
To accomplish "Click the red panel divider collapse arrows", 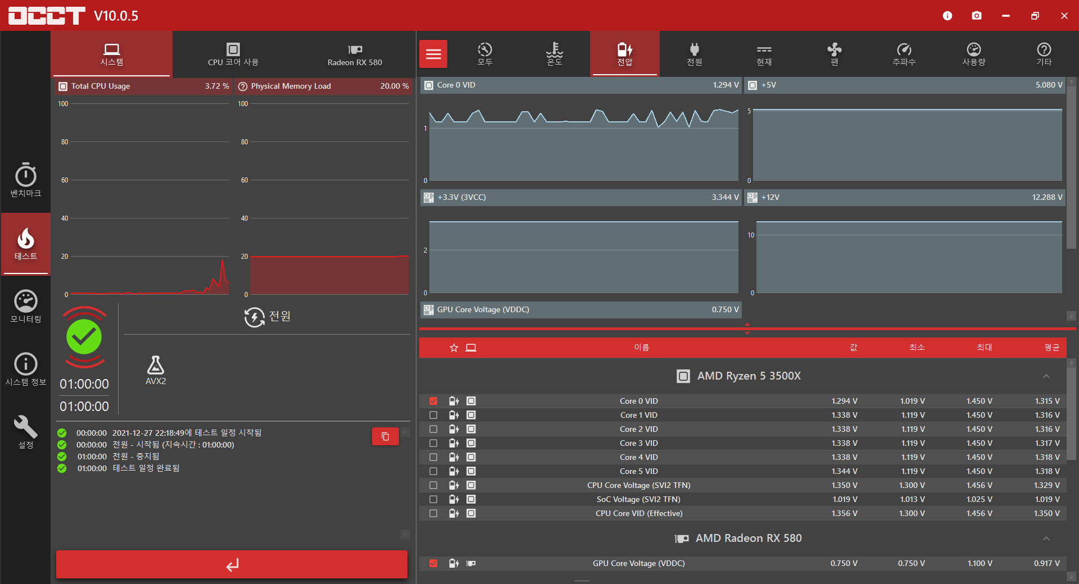I will pyautogui.click(x=747, y=328).
